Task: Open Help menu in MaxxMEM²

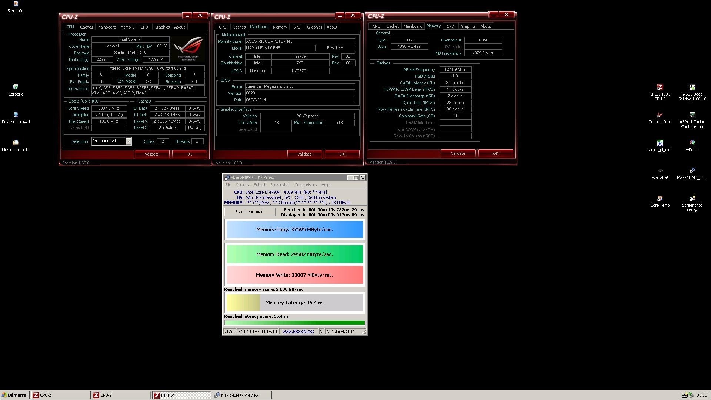Action: click(325, 185)
